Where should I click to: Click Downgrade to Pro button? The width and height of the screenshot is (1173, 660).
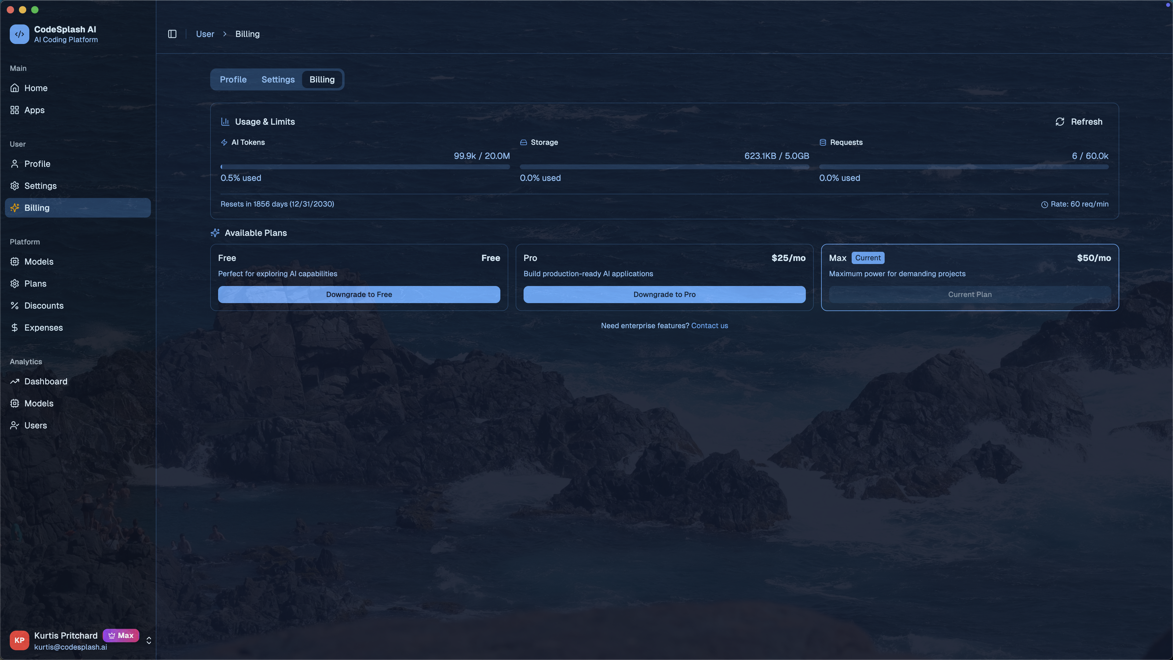[664, 294]
